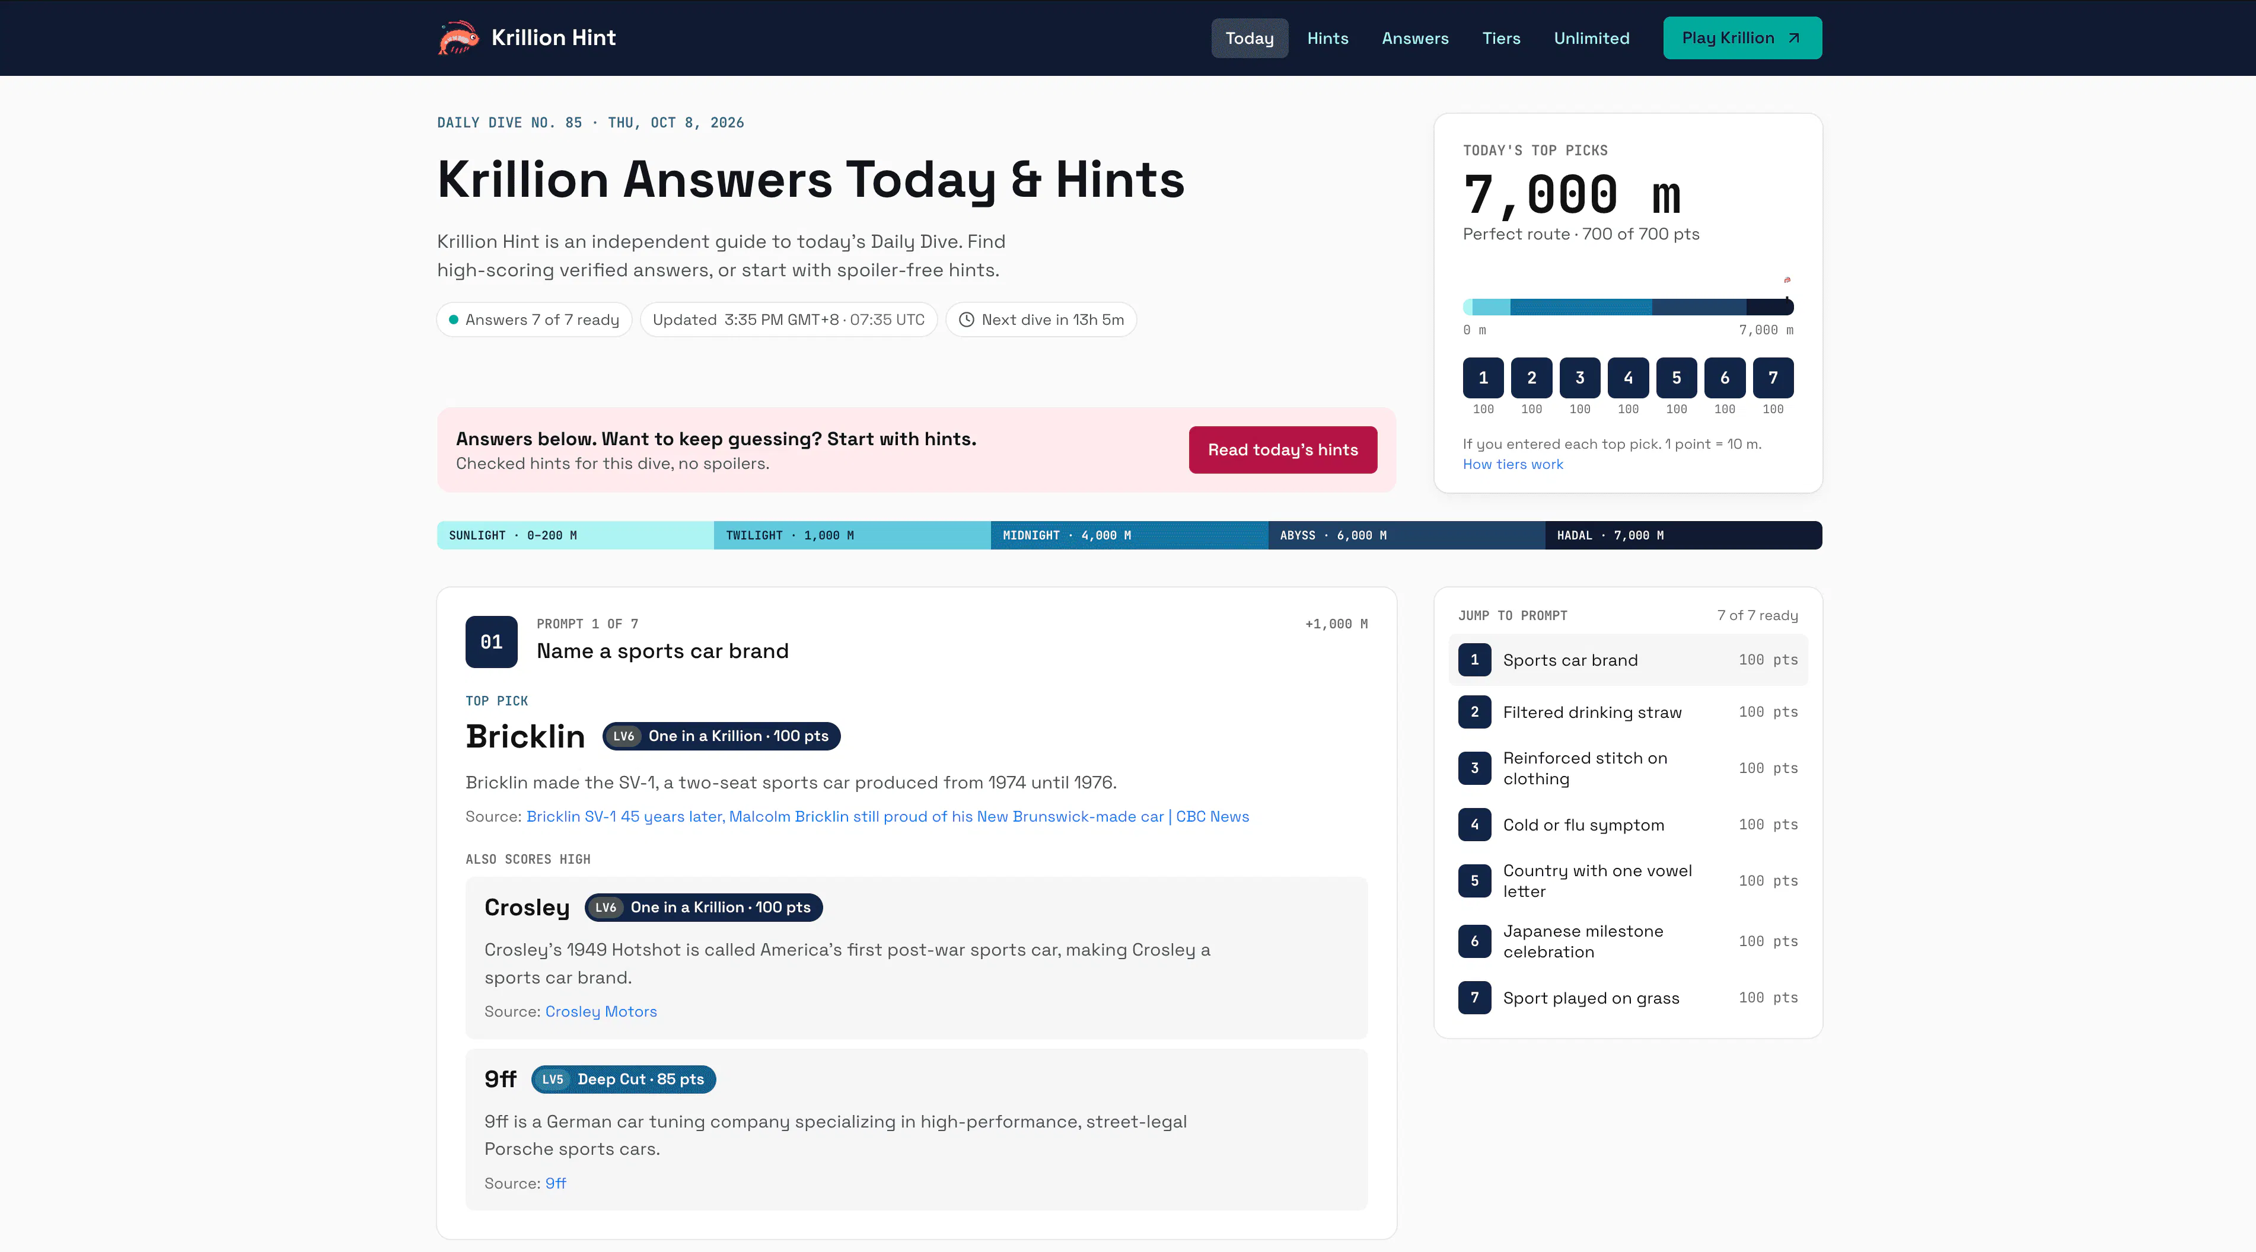Jump to Cold or flu symptom prompt
Screen dimensions: 2256x1252
pos(1628,825)
